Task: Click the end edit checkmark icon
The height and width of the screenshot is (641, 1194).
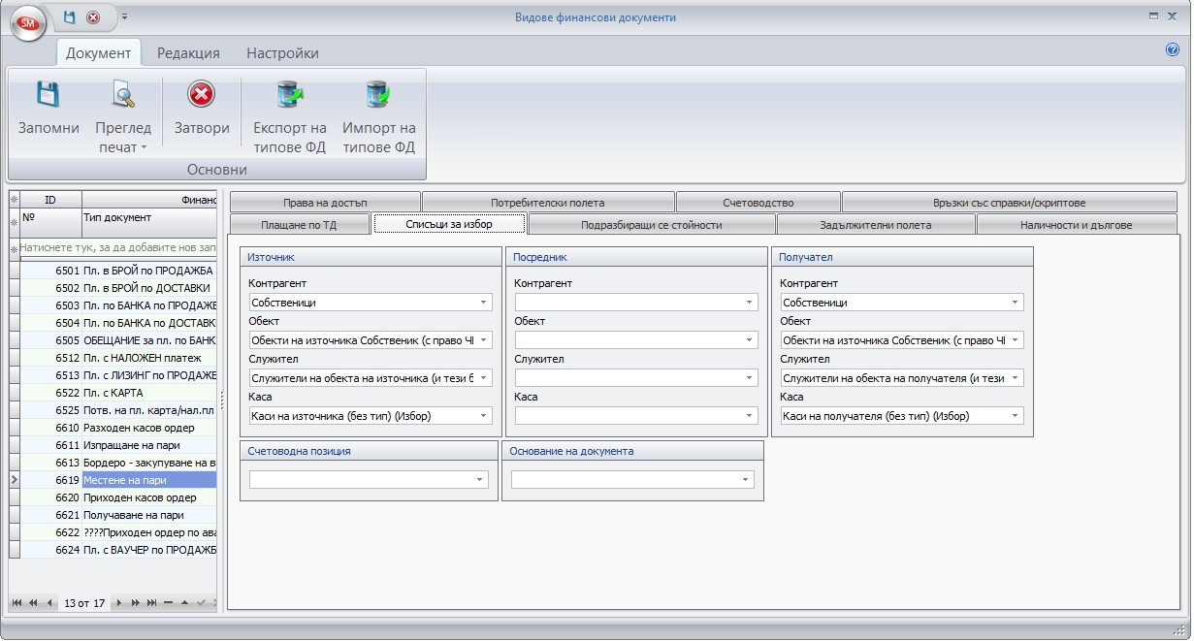Action: [x=201, y=603]
